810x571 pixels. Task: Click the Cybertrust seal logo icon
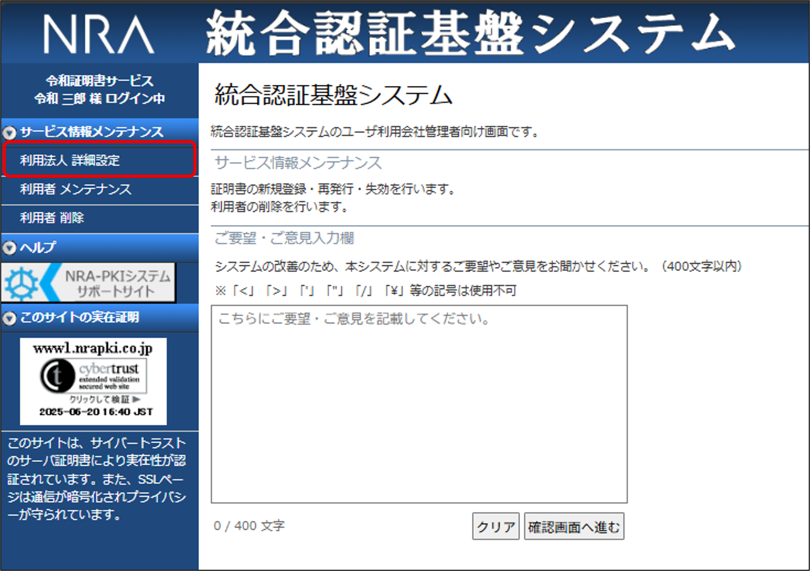click(x=57, y=376)
